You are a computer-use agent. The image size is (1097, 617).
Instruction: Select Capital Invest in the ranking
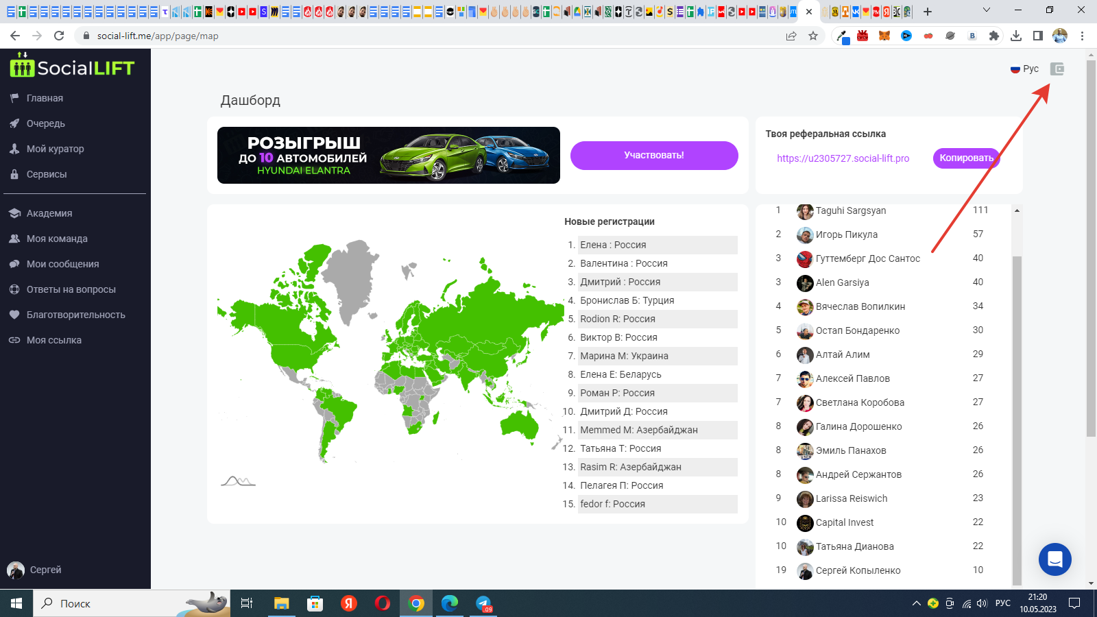click(845, 522)
